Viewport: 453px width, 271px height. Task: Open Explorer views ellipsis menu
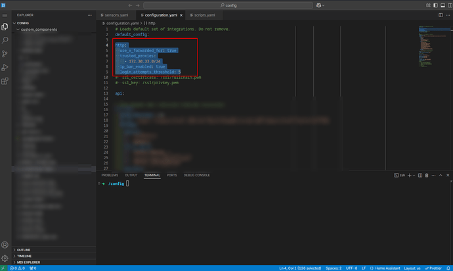point(89,15)
